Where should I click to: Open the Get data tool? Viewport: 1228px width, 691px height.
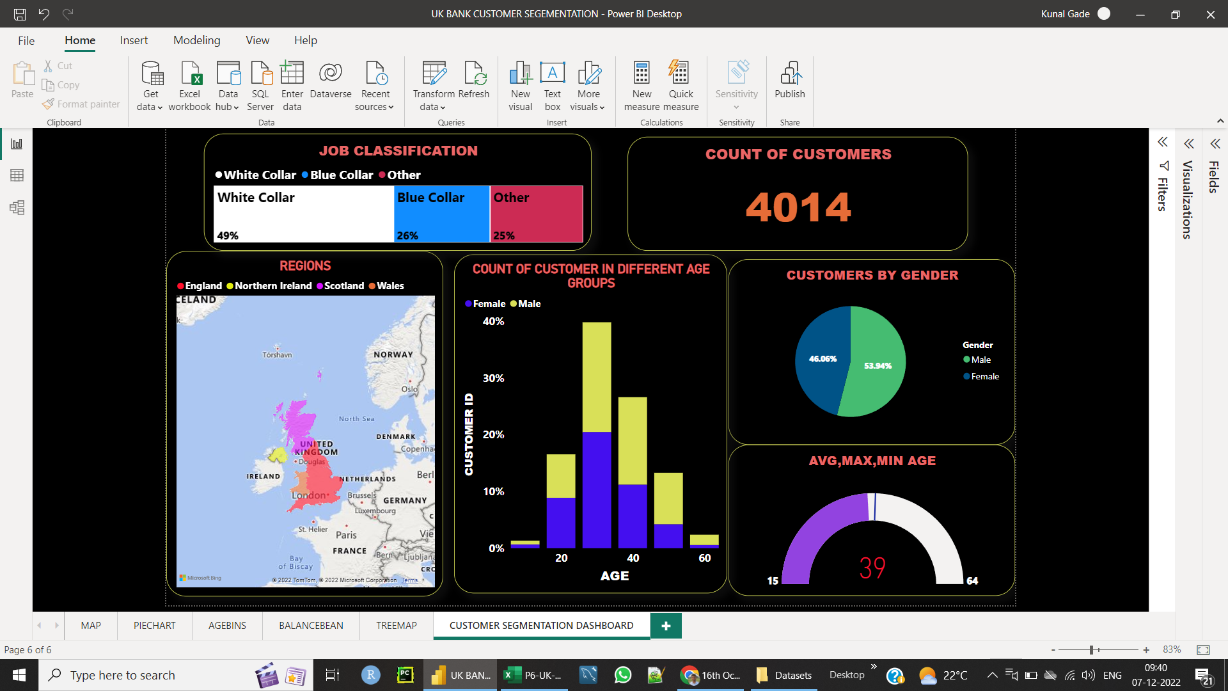coord(149,85)
